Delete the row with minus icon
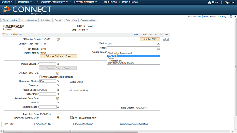This screenshot has width=237, height=133. point(167,39)
